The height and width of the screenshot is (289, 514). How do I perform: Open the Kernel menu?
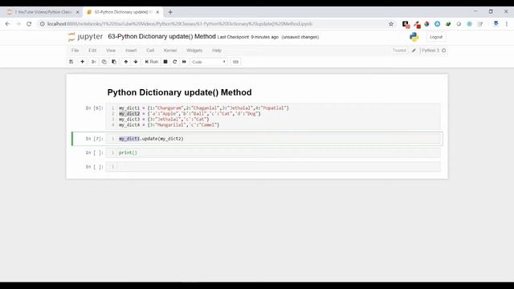[170, 51]
